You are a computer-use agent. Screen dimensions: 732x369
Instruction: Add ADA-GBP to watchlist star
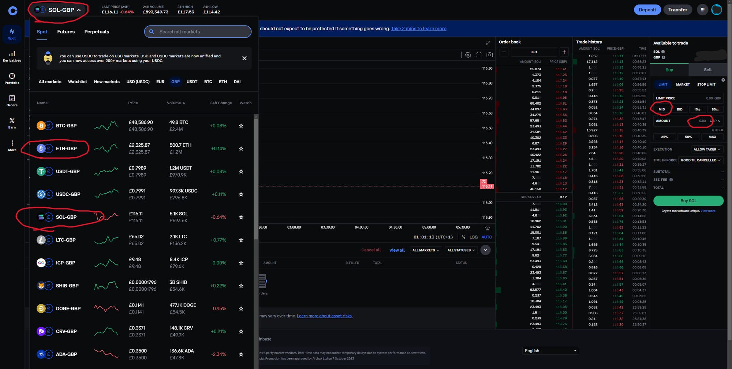click(241, 354)
